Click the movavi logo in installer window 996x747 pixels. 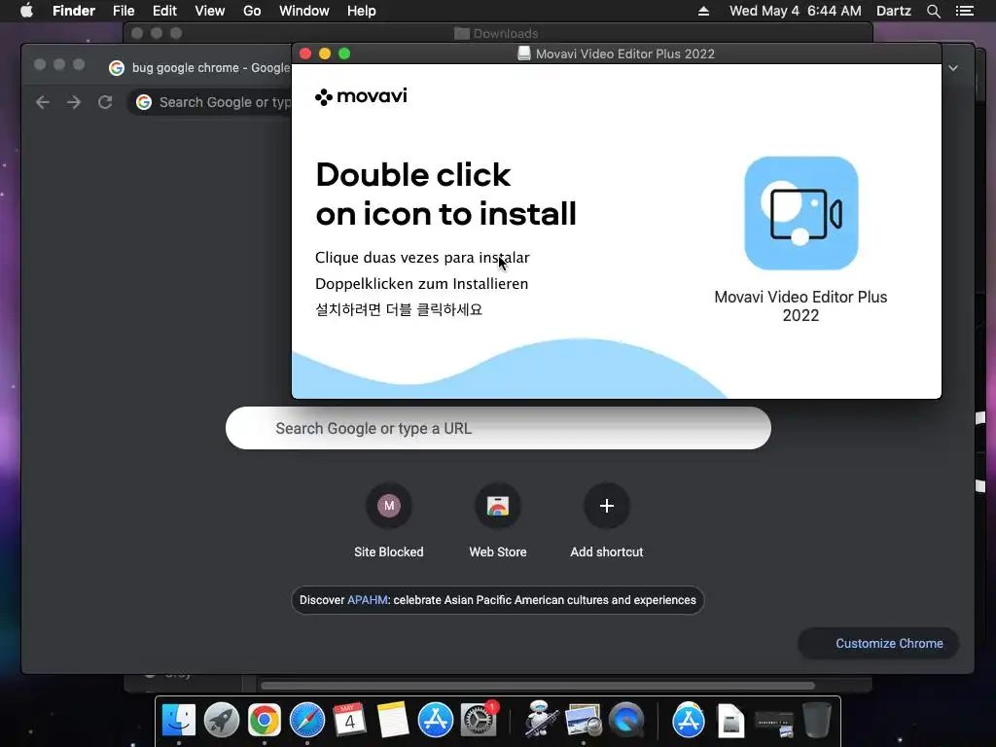pyautogui.click(x=361, y=96)
